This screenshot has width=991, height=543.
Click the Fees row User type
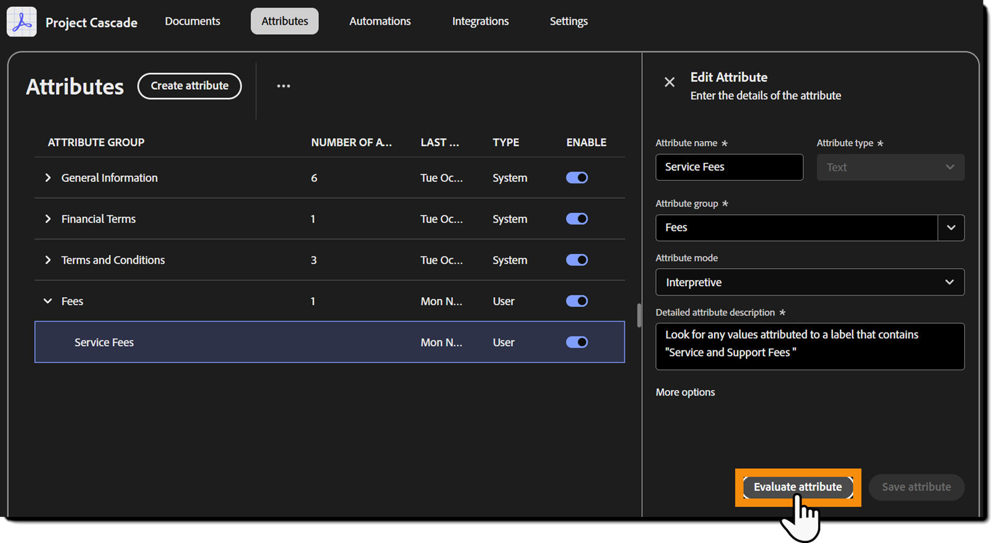(x=504, y=301)
